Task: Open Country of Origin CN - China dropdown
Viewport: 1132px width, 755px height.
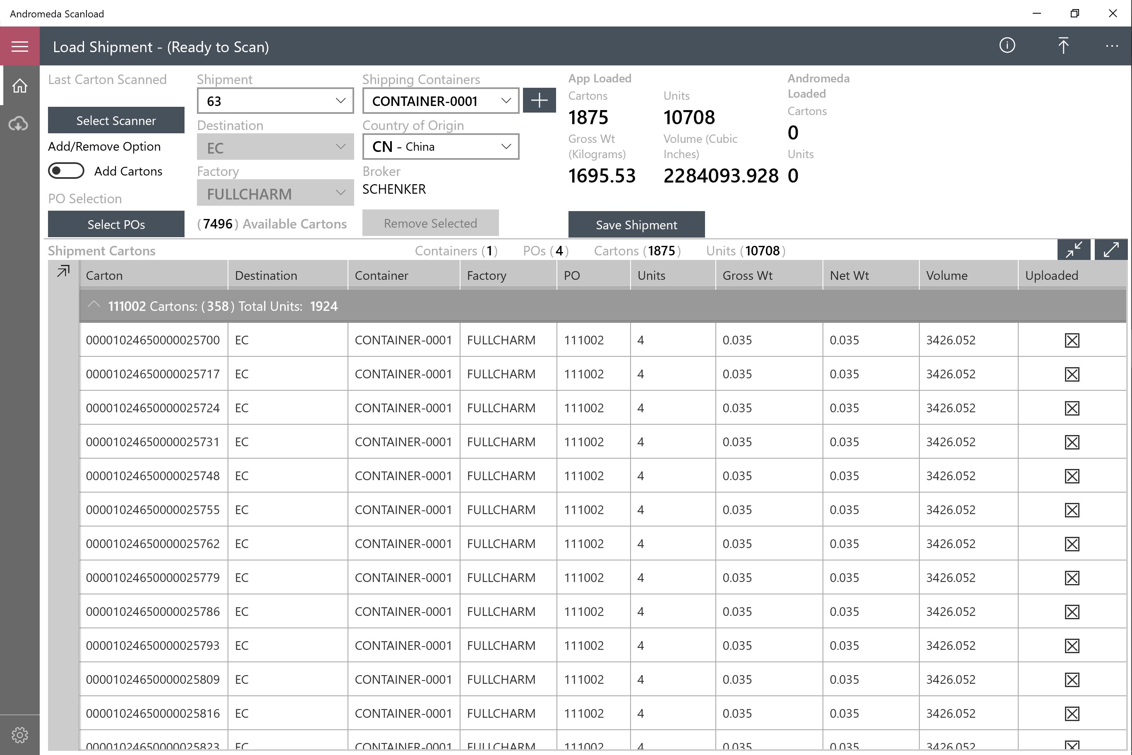Action: click(440, 147)
